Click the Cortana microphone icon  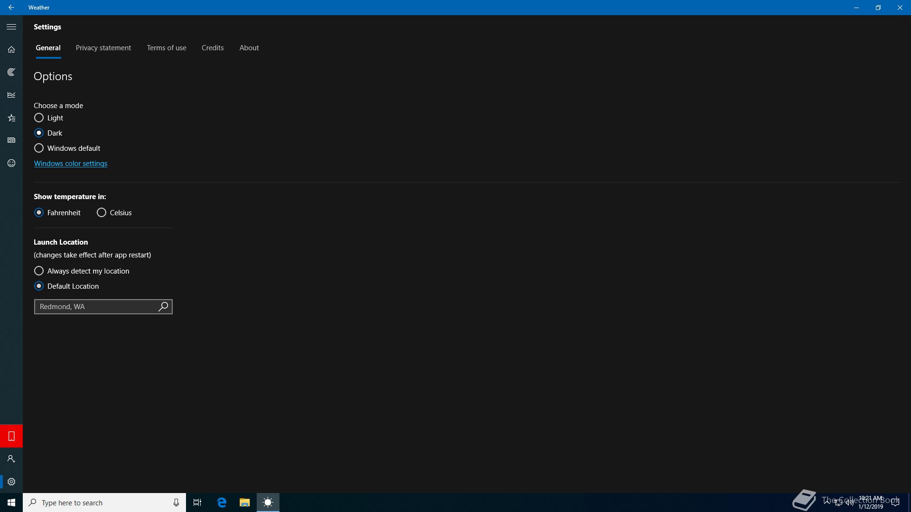point(176,503)
